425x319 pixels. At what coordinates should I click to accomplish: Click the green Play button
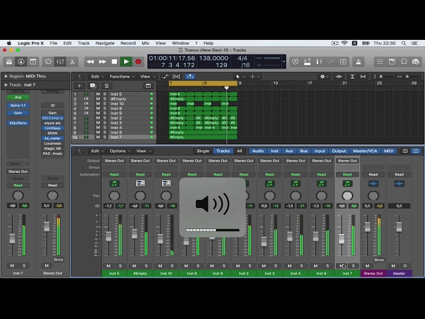(126, 62)
